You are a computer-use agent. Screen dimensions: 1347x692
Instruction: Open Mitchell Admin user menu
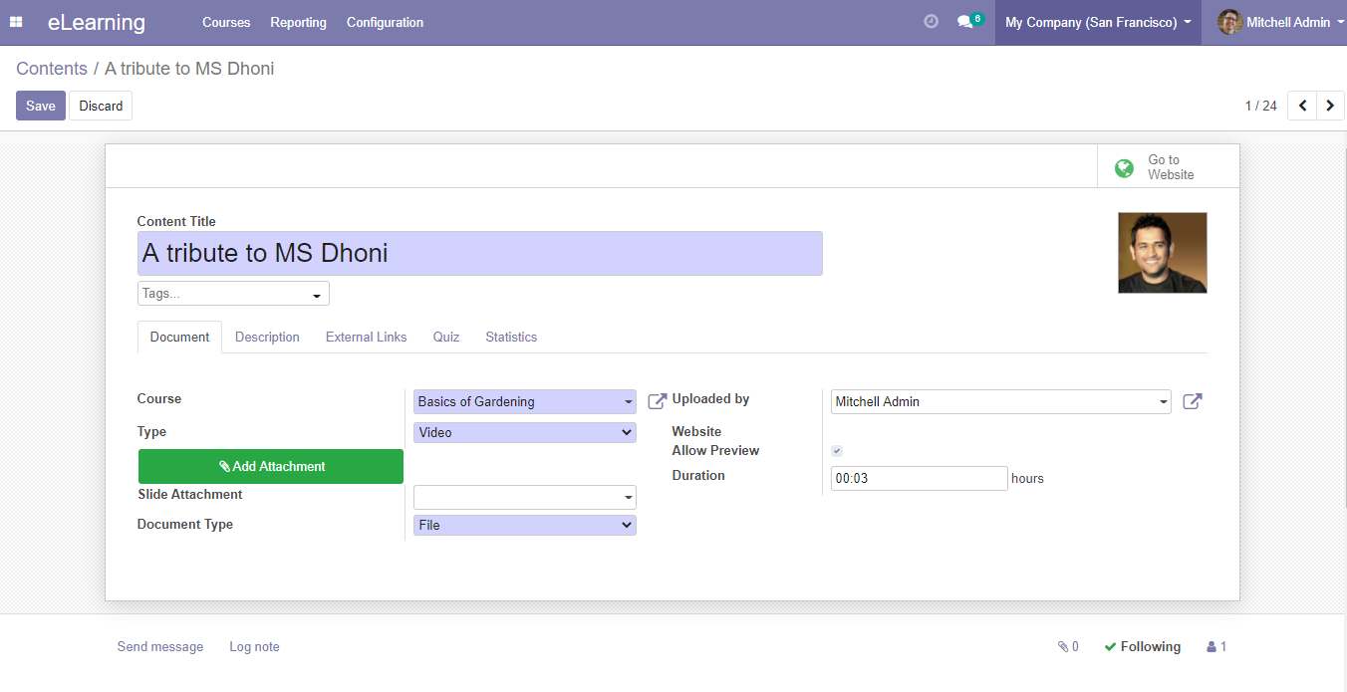point(1281,22)
